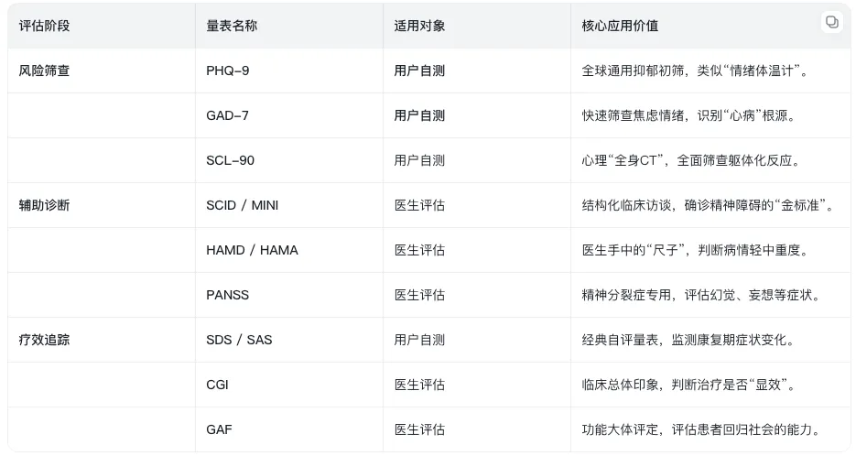Image resolution: width=856 pixels, height=456 pixels.
Task: Click the 风险筛查 stage cell
Action: [44, 71]
